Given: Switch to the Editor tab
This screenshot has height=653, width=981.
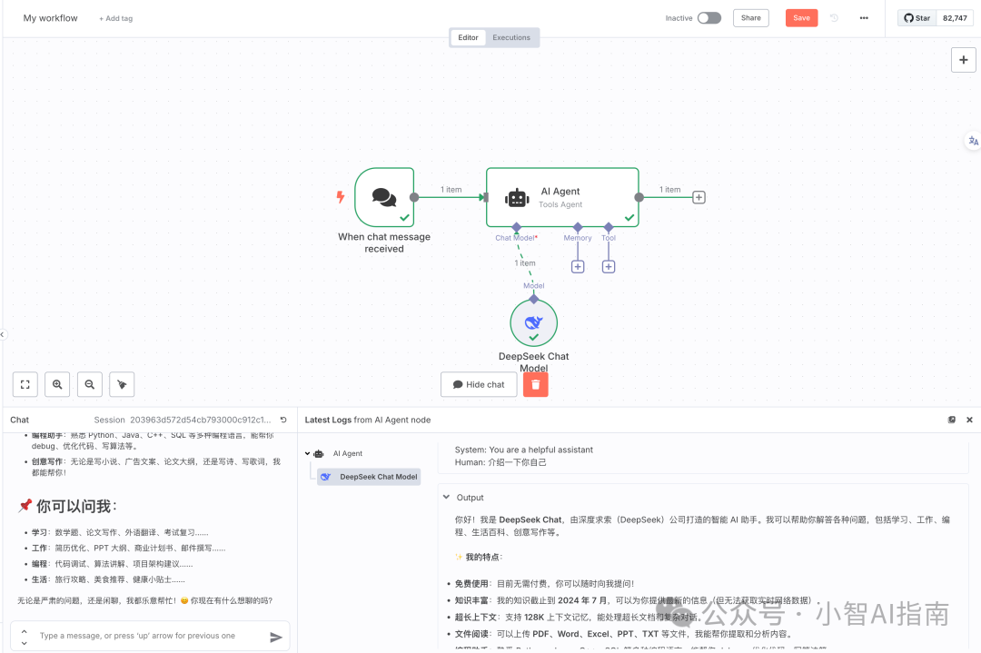Looking at the screenshot, I should pyautogui.click(x=468, y=37).
